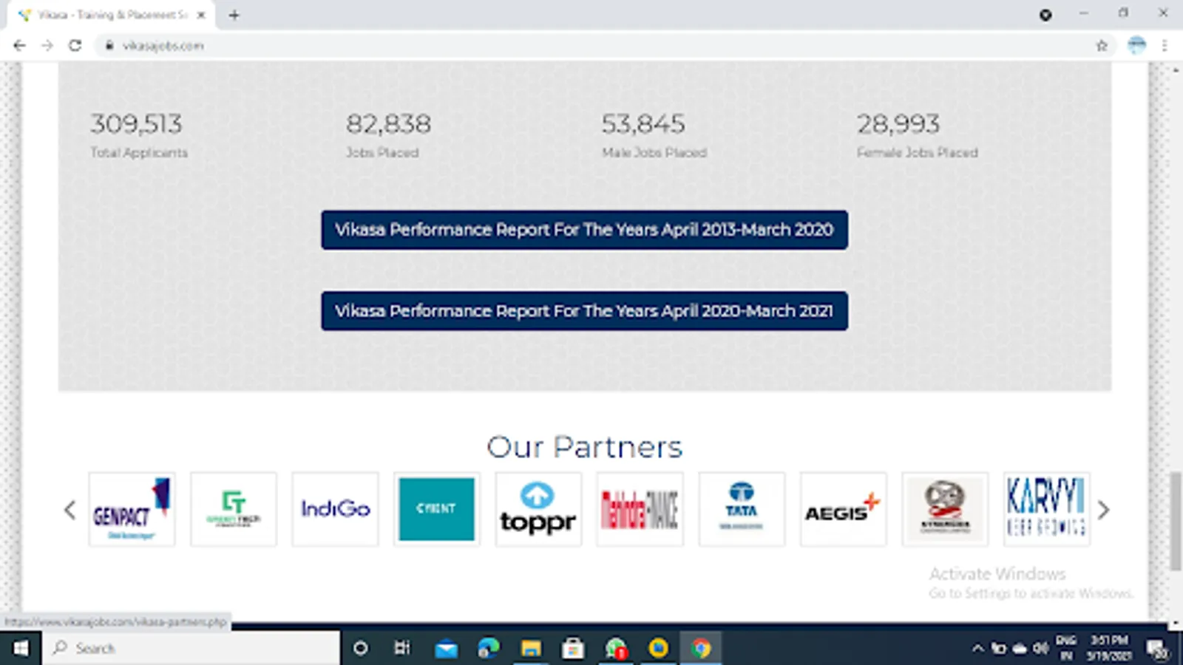Click the Aegis partner logo

point(843,509)
